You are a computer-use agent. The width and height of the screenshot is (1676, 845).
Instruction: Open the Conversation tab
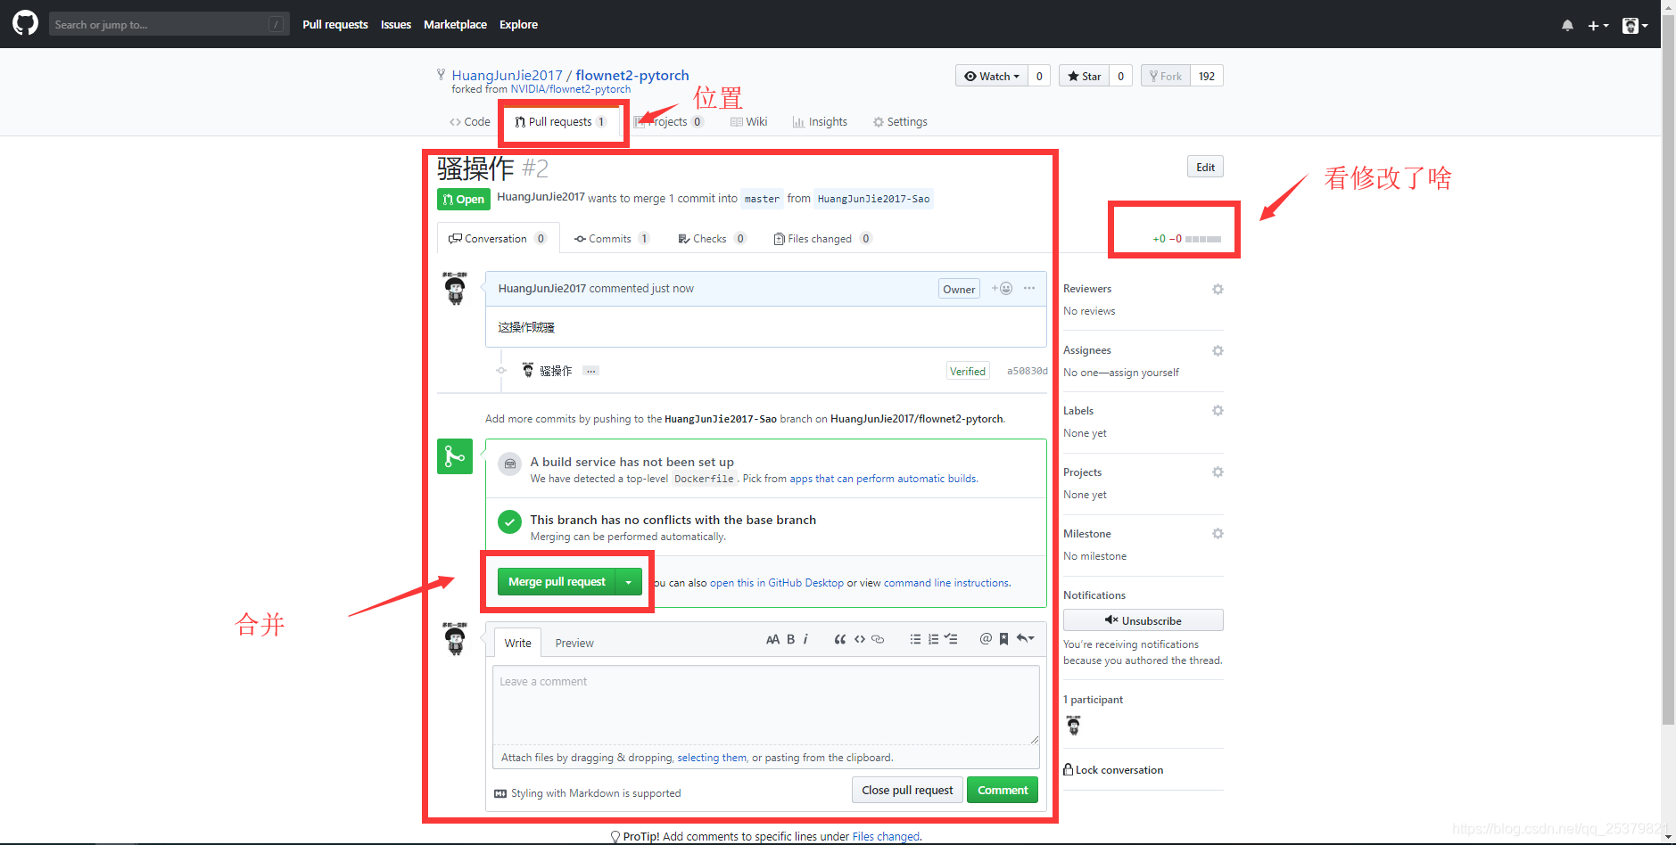tap(498, 238)
